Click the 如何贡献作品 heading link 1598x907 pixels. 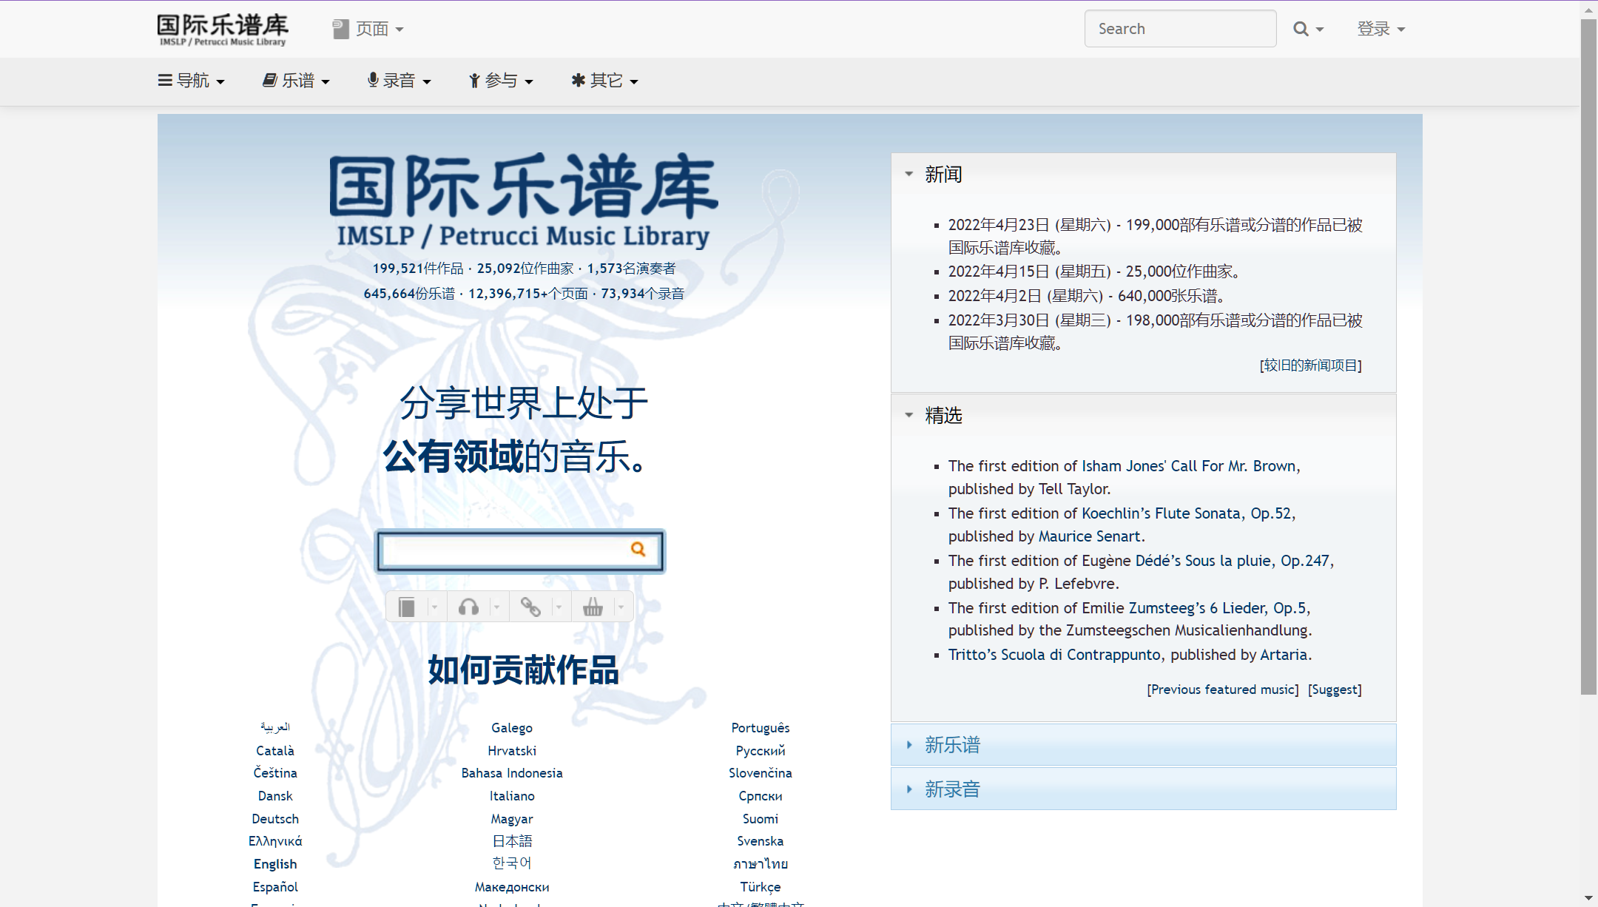[523, 670]
